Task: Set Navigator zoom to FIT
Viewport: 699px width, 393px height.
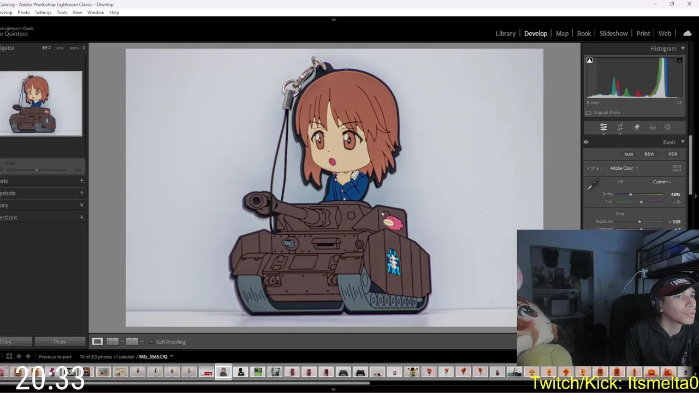Action: pos(46,48)
